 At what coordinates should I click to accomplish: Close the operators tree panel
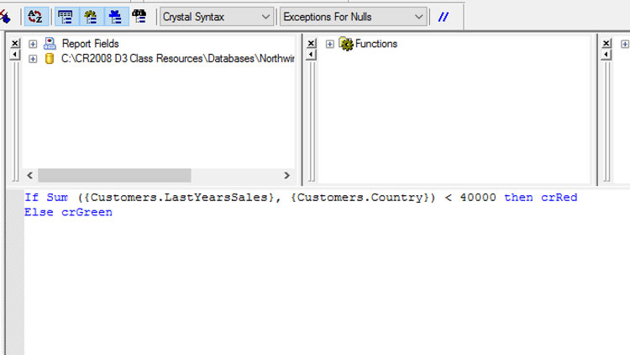click(606, 43)
